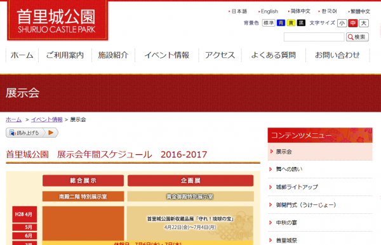Click the 展示会 page title banner text

coord(22,93)
